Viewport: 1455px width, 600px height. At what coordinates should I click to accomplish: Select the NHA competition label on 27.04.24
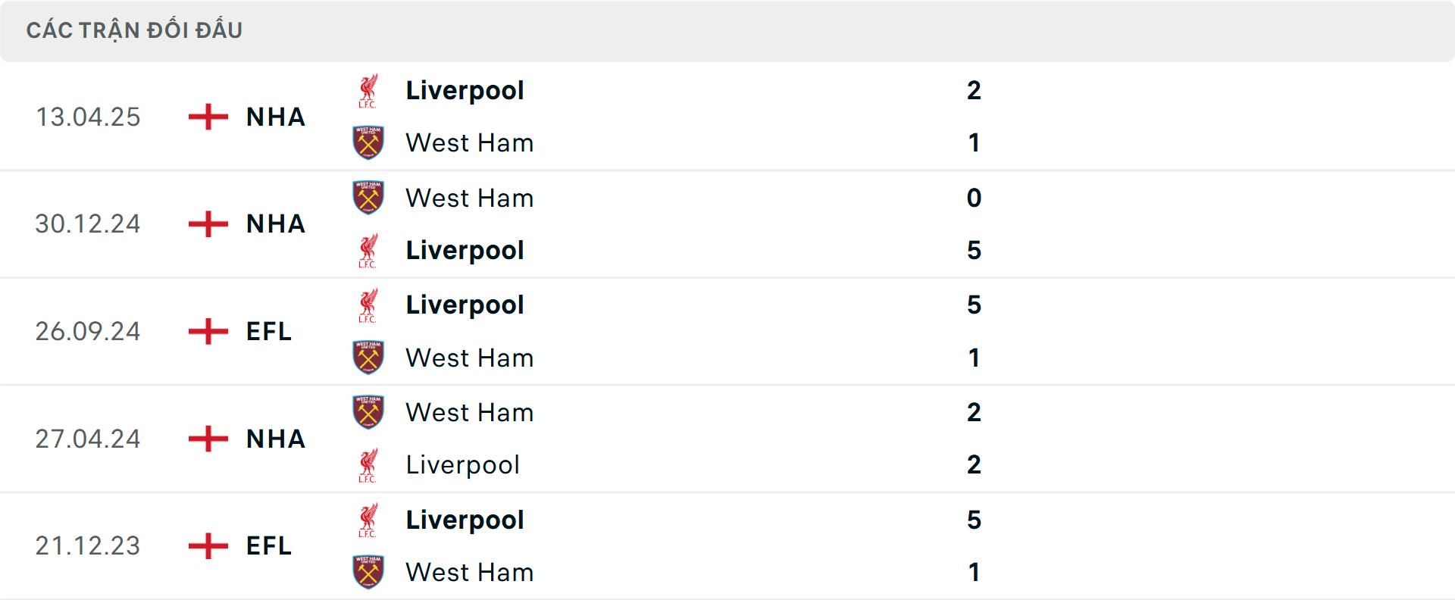pyautogui.click(x=274, y=439)
